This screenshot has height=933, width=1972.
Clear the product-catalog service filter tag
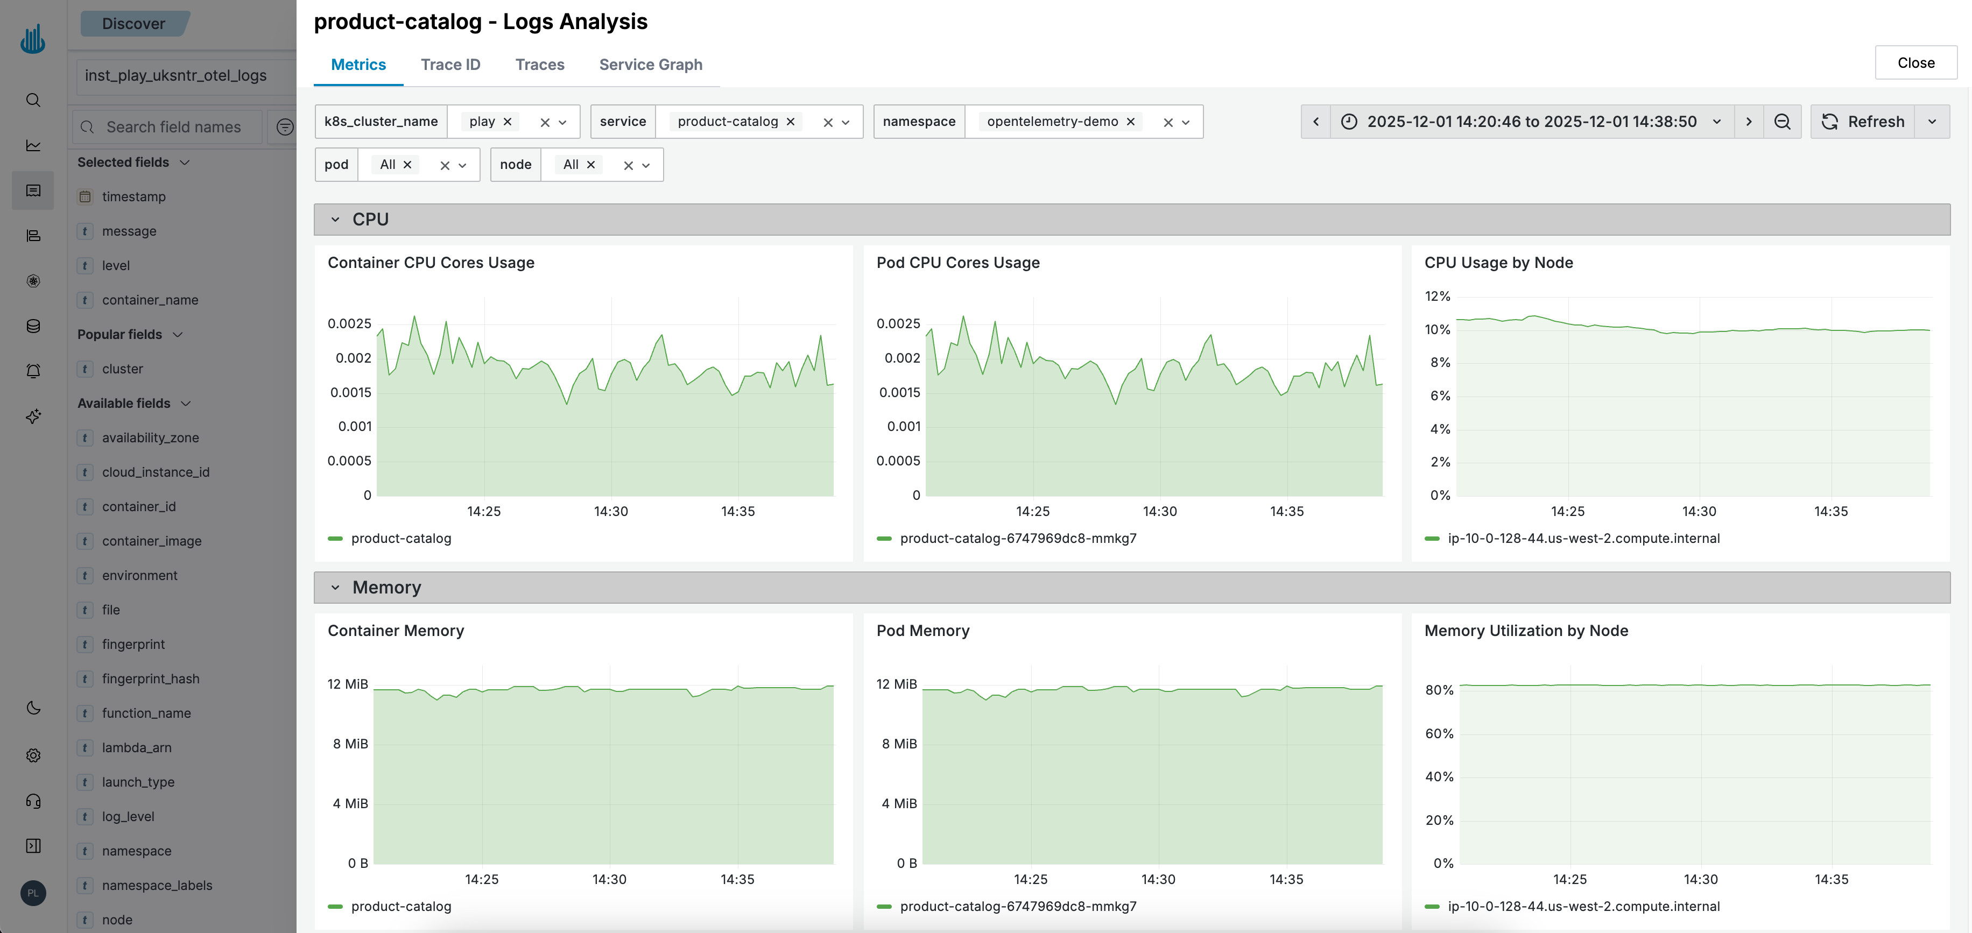coord(791,121)
